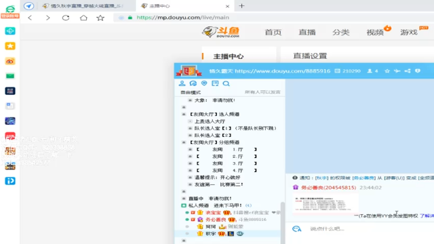The width and height of the screenshot is (434, 244).
Task: Select the 温馨提示：开心就好 channel
Action: (217, 178)
